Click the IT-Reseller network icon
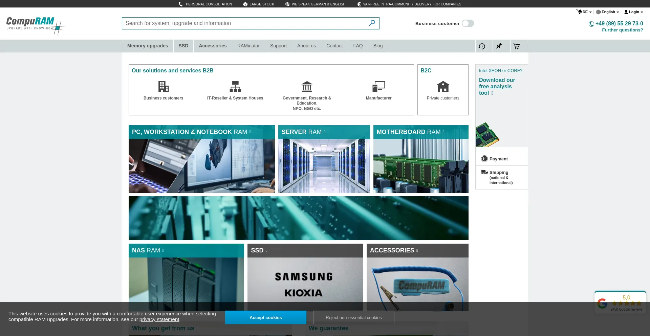The height and width of the screenshot is (336, 650). 235,87
